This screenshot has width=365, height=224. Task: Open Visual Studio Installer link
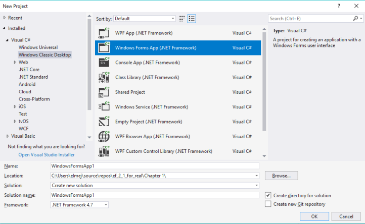pos(47,155)
